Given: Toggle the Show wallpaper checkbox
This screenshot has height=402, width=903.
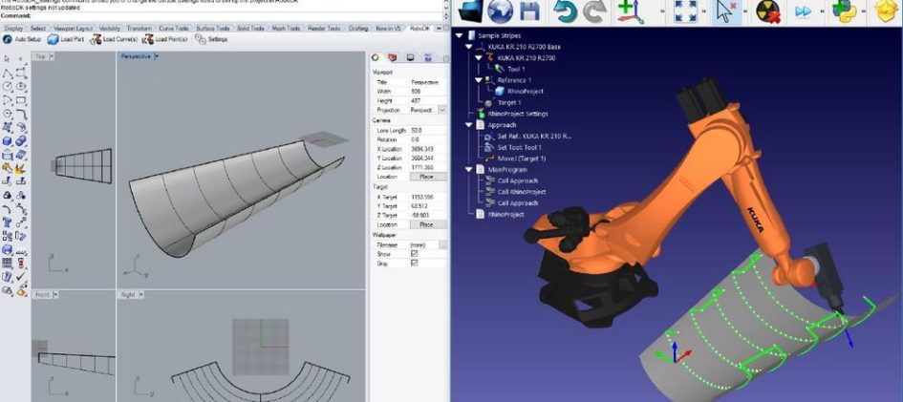Looking at the screenshot, I should pos(414,253).
